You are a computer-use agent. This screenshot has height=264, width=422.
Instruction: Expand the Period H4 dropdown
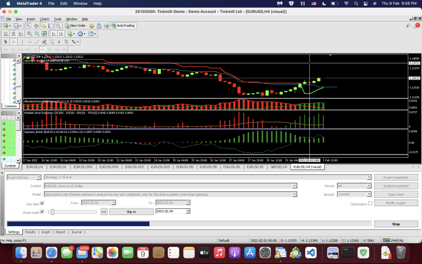click(369, 186)
